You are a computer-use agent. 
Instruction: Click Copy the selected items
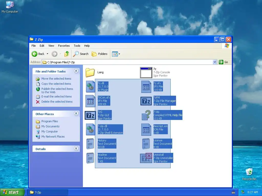pos(56,84)
